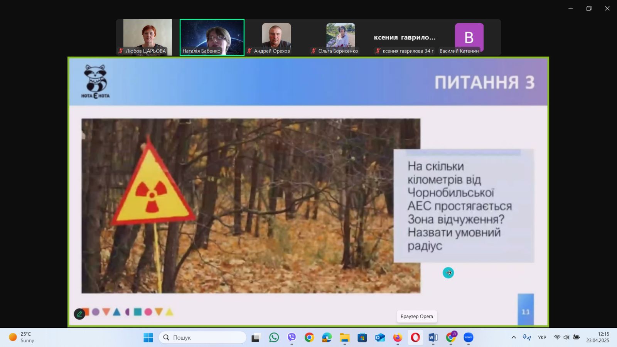Open Viber from the taskbar
Screen dimensions: 617x347
click(292, 337)
